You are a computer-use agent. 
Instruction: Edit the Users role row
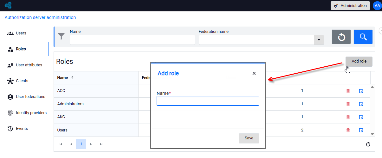click(361, 130)
